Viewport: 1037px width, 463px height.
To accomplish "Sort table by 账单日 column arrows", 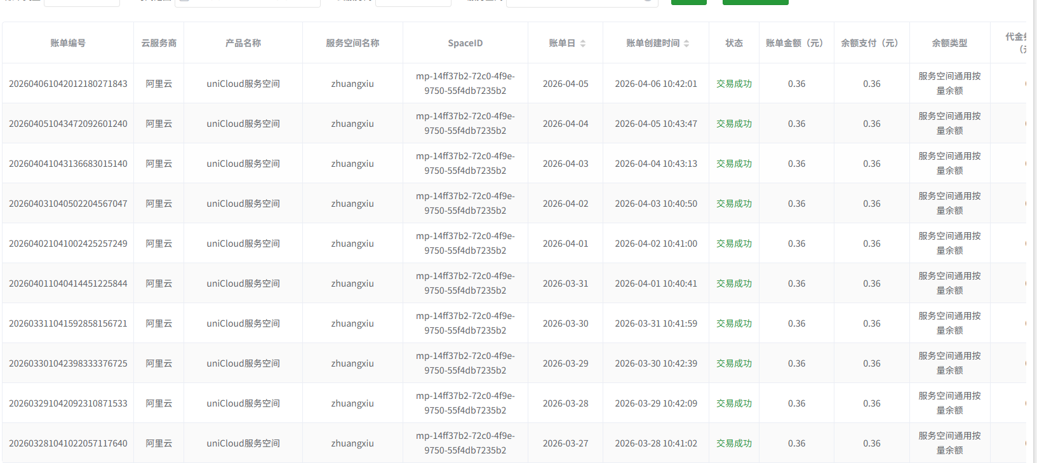I will click(x=582, y=43).
